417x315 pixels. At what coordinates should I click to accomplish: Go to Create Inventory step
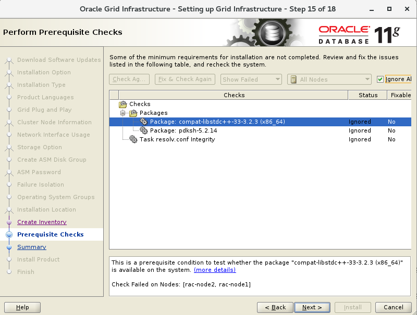click(42, 222)
